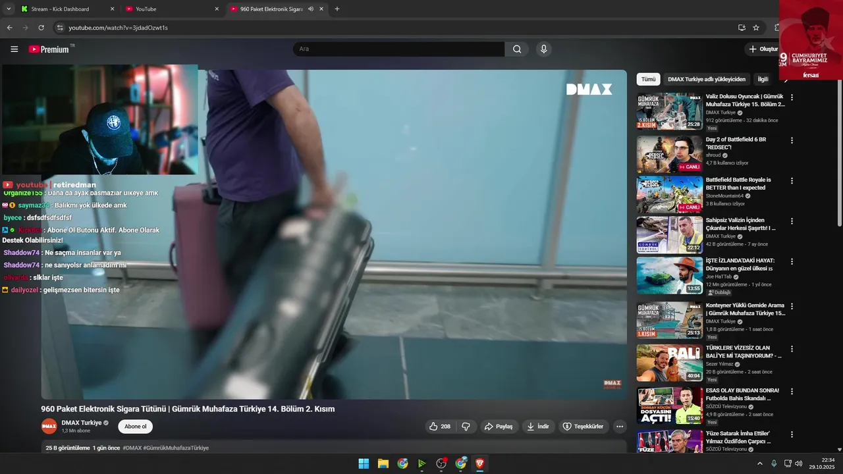Click #DMAX hashtag in description
Image resolution: width=843 pixels, height=474 pixels.
pyautogui.click(x=132, y=448)
